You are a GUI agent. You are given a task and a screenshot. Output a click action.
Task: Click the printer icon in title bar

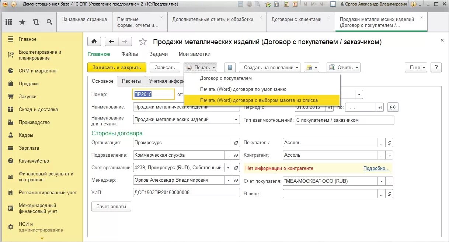(249, 4)
